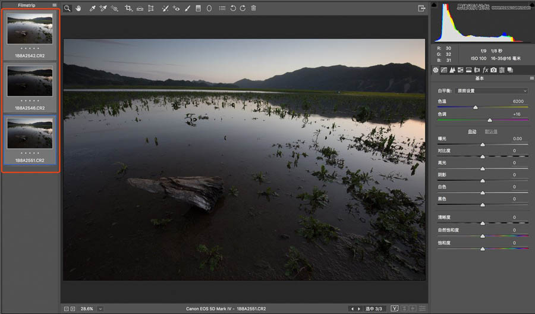Screen dimensions: 535x314
Task: Open the Basic panel tab icon
Action: tap(436, 70)
